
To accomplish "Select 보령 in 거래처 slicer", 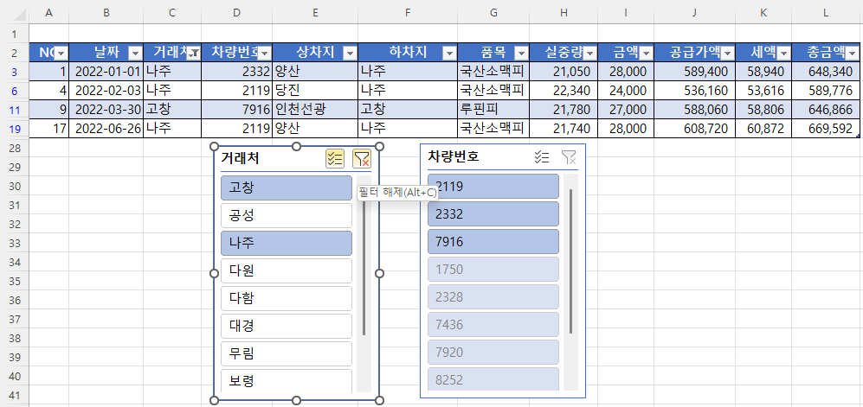I will [287, 380].
